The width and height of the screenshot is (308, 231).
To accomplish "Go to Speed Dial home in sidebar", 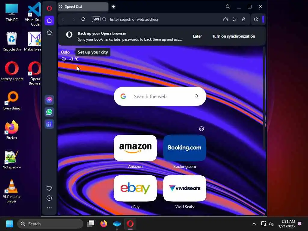I will click(49, 20).
